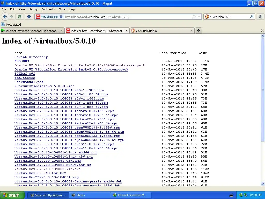Viewport: 265px width, 199px height.
Task: Select the Index of download.virtualbox.org tab
Action: 97,31
